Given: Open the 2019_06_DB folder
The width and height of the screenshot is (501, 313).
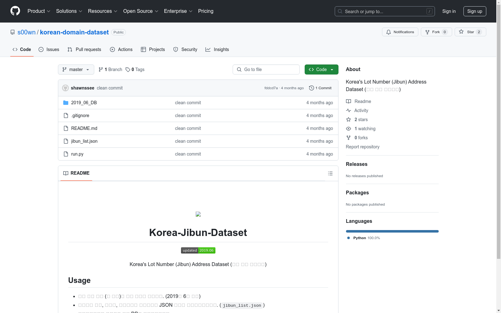Looking at the screenshot, I should pos(84,103).
